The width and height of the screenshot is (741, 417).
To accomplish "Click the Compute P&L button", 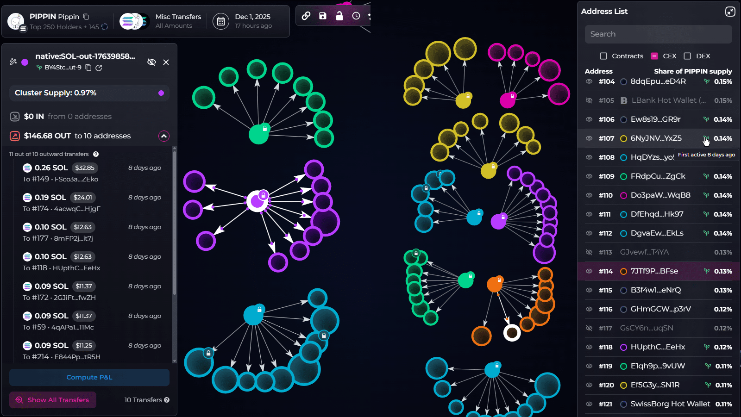I will pyautogui.click(x=89, y=377).
